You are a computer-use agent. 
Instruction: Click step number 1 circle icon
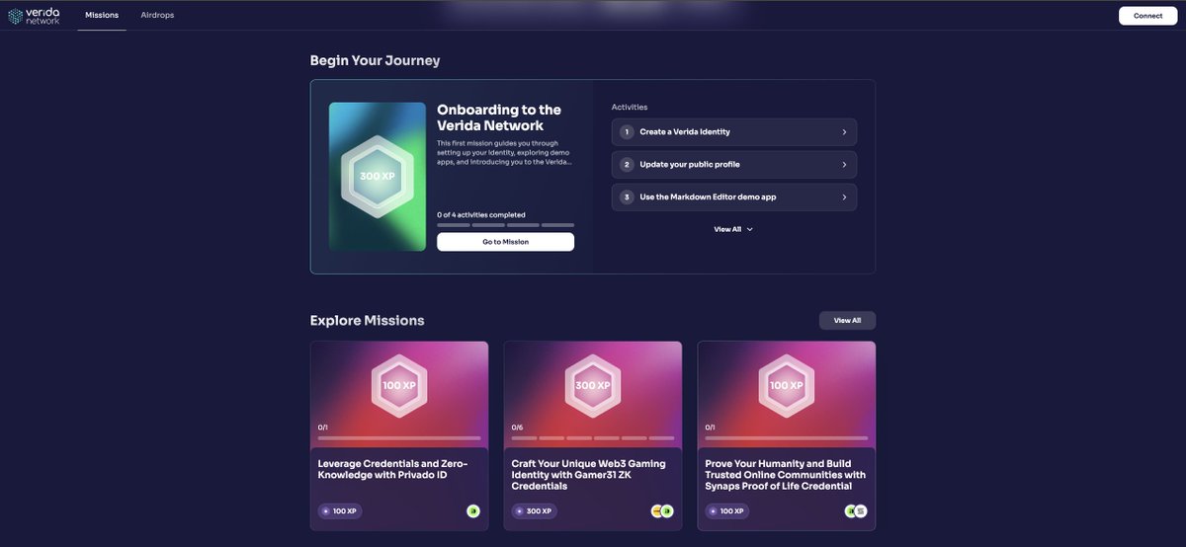627,132
